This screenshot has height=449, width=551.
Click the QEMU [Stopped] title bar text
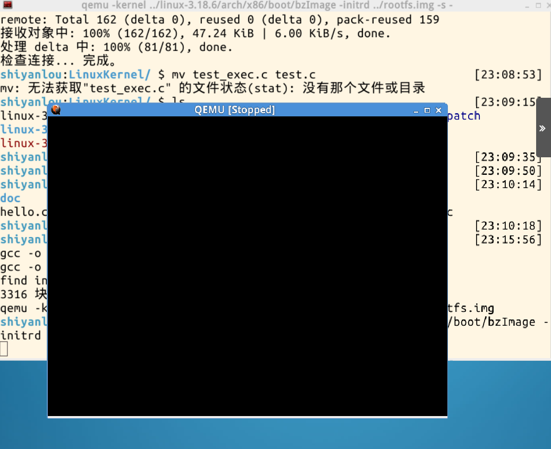(235, 110)
